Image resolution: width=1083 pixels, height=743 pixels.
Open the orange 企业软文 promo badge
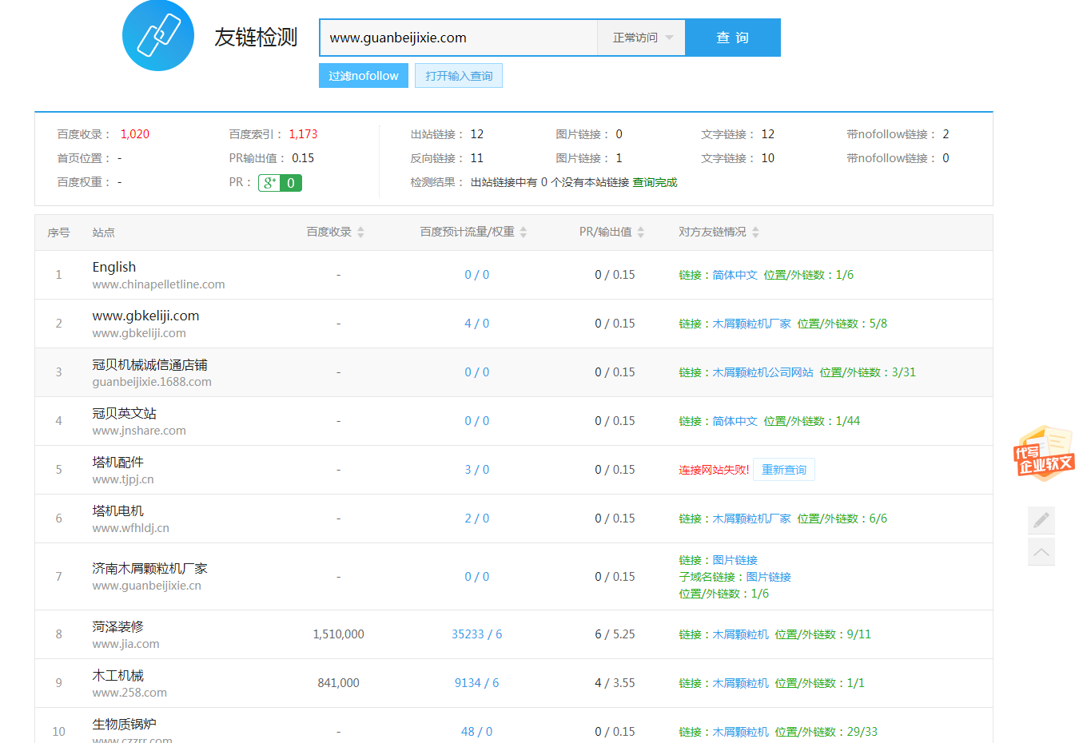tap(1044, 454)
